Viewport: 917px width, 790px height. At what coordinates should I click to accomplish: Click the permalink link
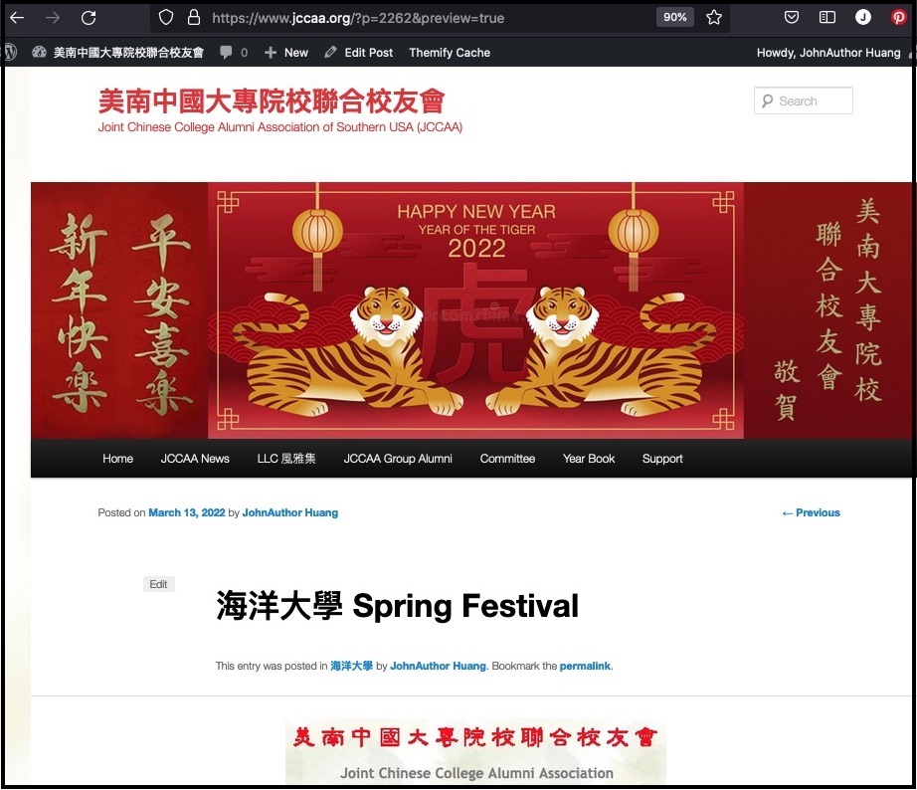coord(585,666)
